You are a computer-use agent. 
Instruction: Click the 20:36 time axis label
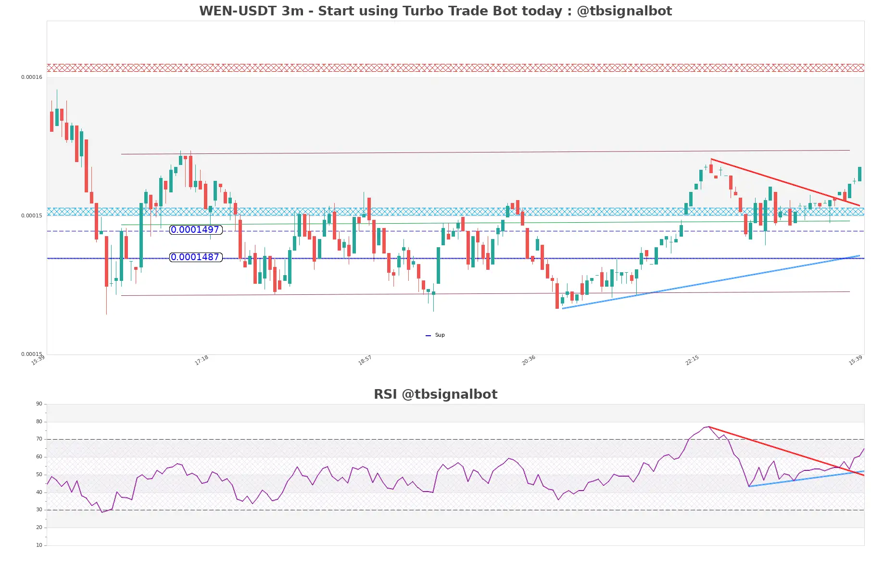point(529,360)
